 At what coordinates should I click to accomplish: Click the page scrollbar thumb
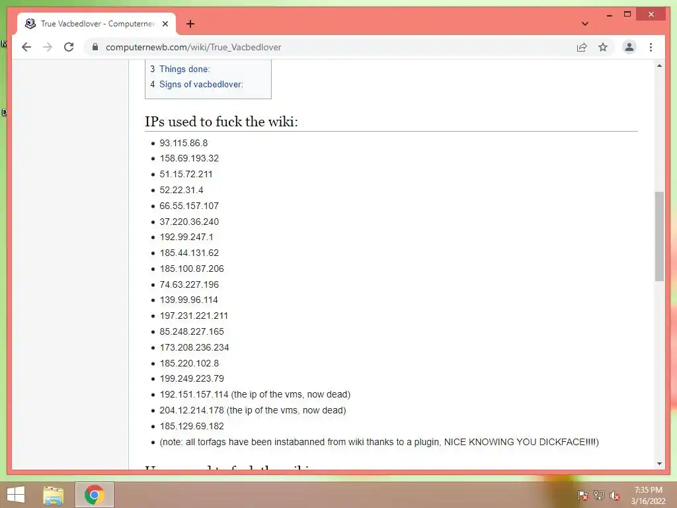coord(659,236)
